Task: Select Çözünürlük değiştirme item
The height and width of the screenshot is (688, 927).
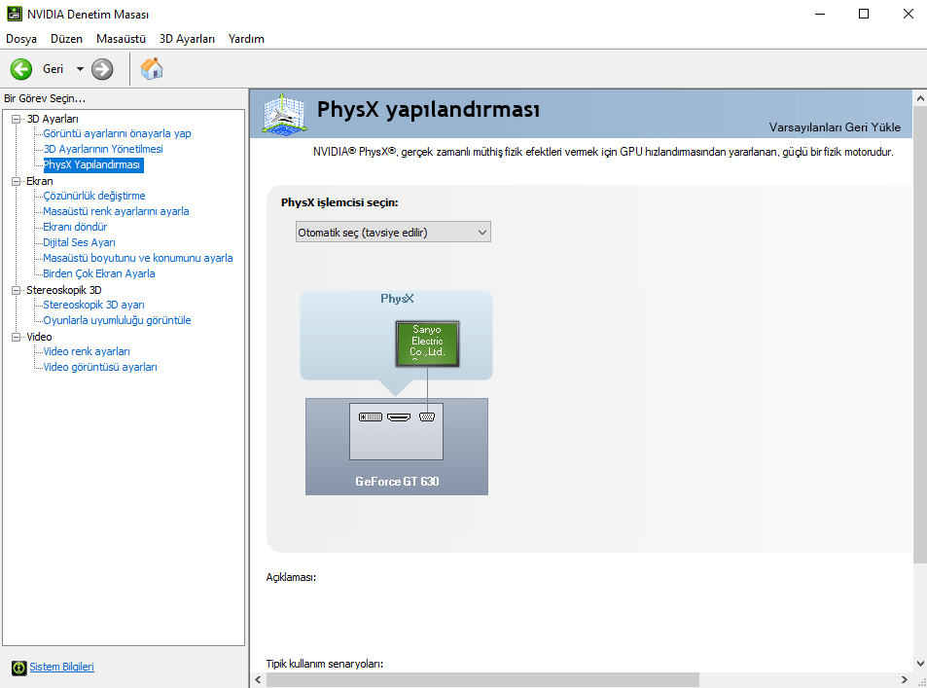Action: [x=94, y=196]
